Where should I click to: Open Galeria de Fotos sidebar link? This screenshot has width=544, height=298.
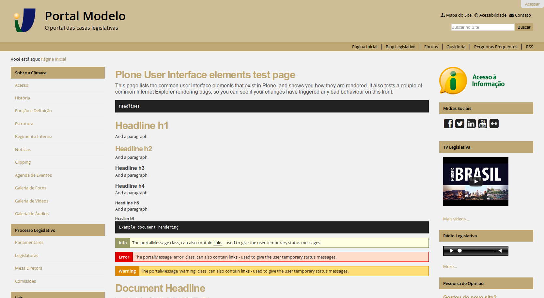tap(31, 188)
